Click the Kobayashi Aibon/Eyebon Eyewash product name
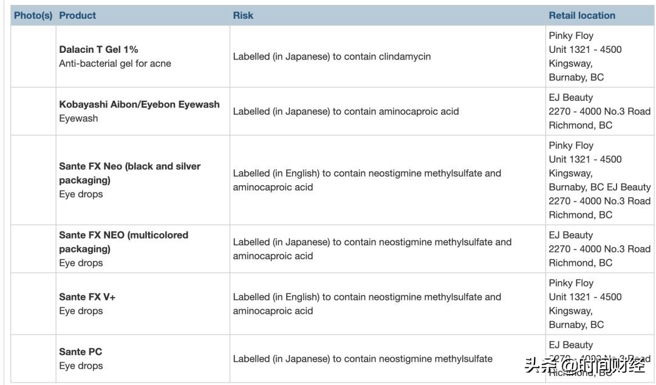 tap(139, 104)
